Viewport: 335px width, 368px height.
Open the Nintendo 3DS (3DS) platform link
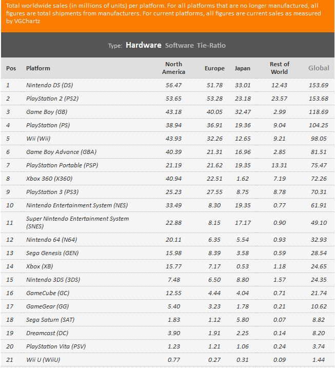[x=53, y=280]
